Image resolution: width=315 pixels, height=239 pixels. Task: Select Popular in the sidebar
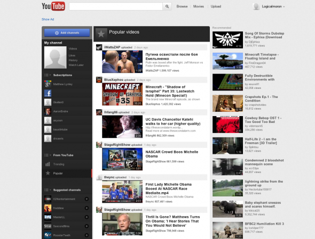coord(67,173)
